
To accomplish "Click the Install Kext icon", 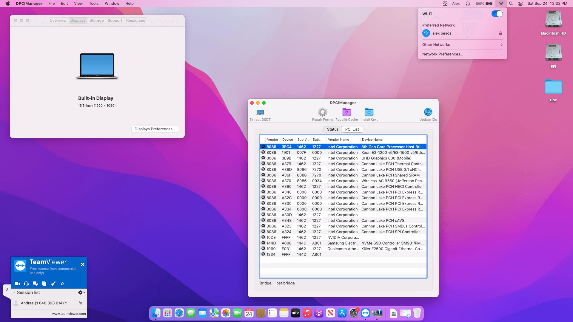I will click(x=369, y=112).
